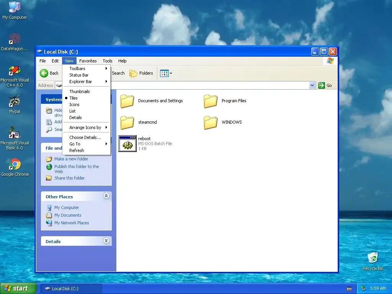
Task: Click Choose Details menu entry
Action: click(86, 137)
